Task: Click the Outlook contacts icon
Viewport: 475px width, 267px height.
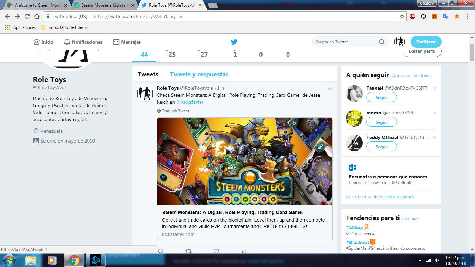Action: (353, 168)
